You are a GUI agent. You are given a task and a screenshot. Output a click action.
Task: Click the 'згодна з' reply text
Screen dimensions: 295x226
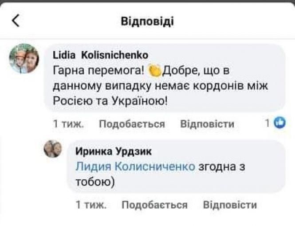pyautogui.click(x=222, y=166)
